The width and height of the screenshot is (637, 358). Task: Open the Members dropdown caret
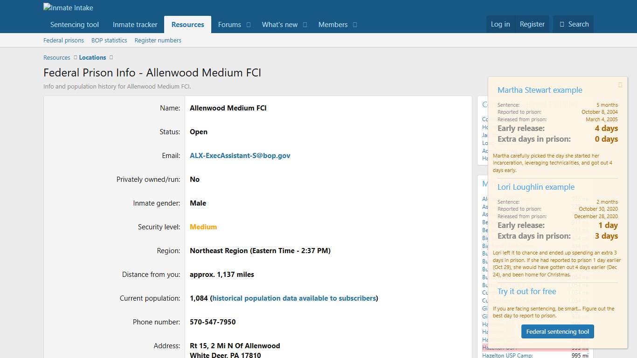tap(355, 25)
